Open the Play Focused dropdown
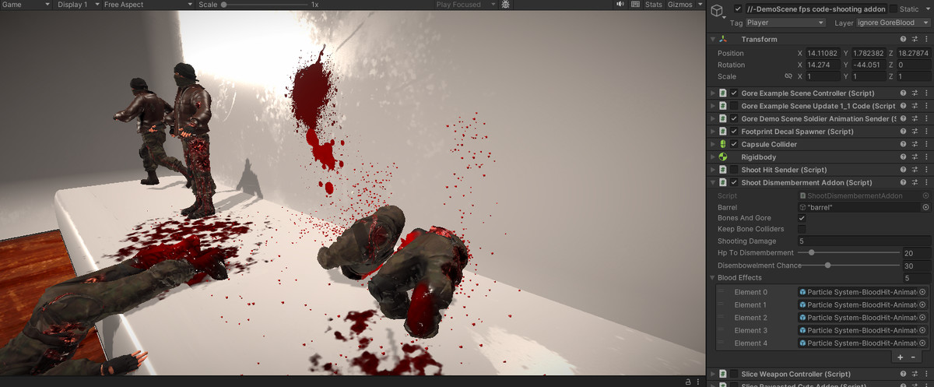 [464, 5]
